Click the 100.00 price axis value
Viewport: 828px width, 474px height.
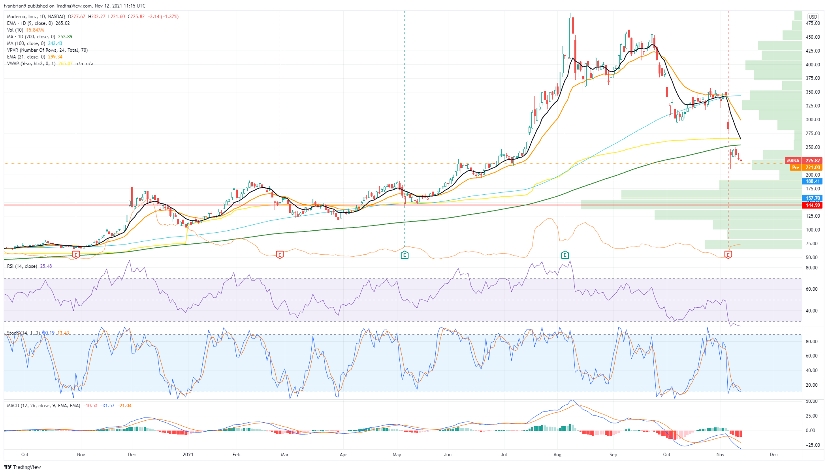coord(813,230)
